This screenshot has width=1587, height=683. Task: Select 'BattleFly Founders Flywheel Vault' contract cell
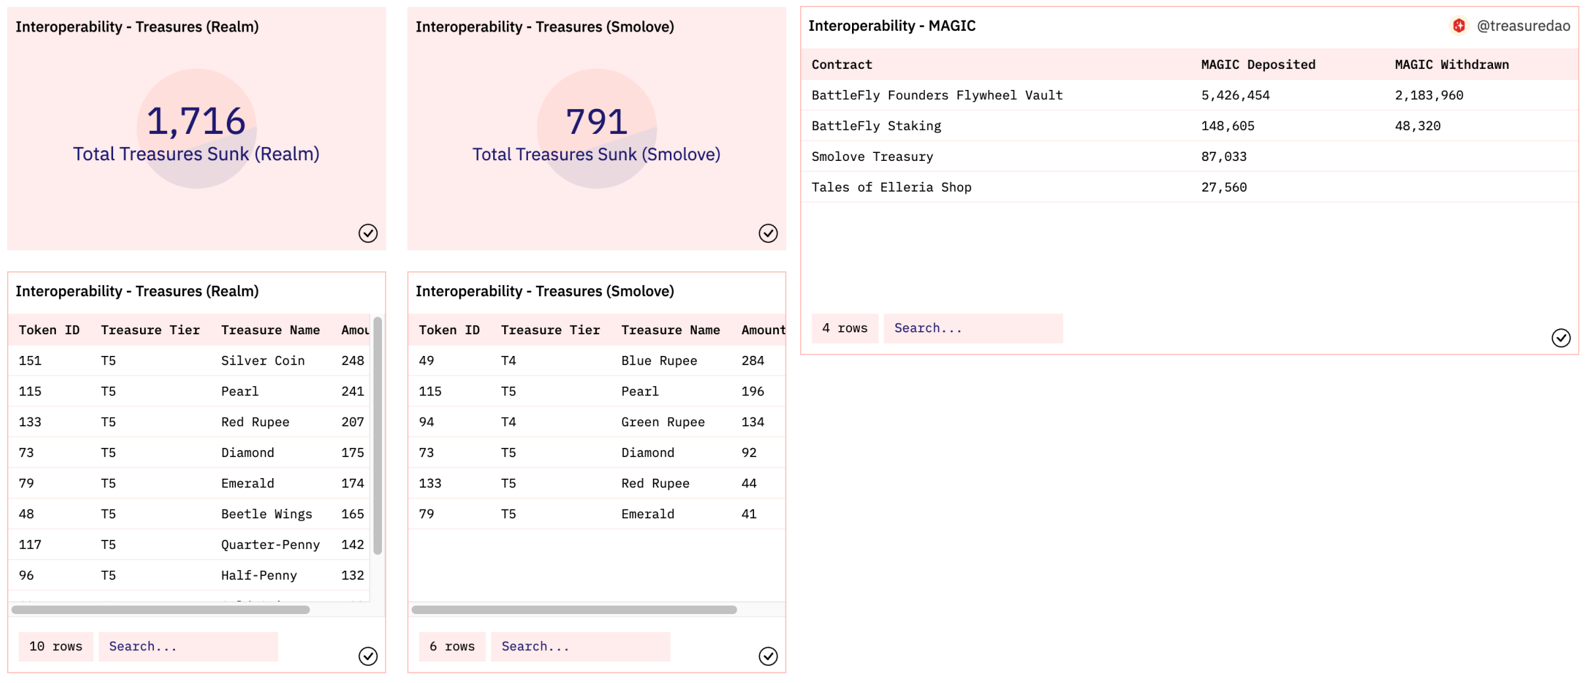[937, 95]
